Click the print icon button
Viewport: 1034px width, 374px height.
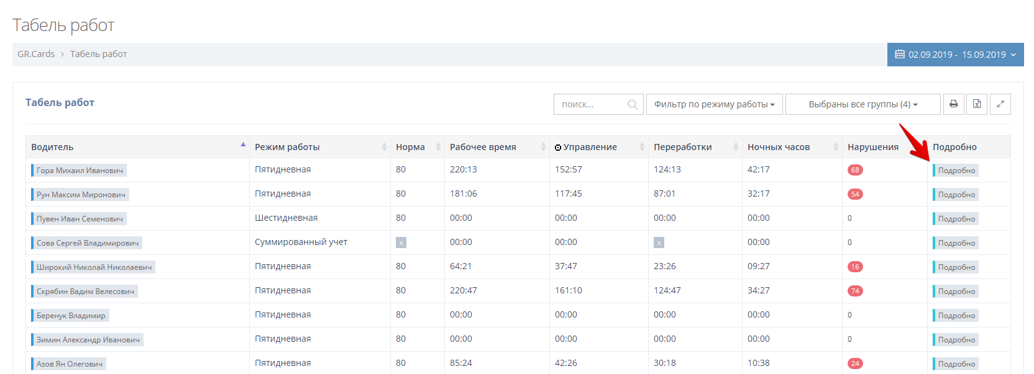coord(953,104)
